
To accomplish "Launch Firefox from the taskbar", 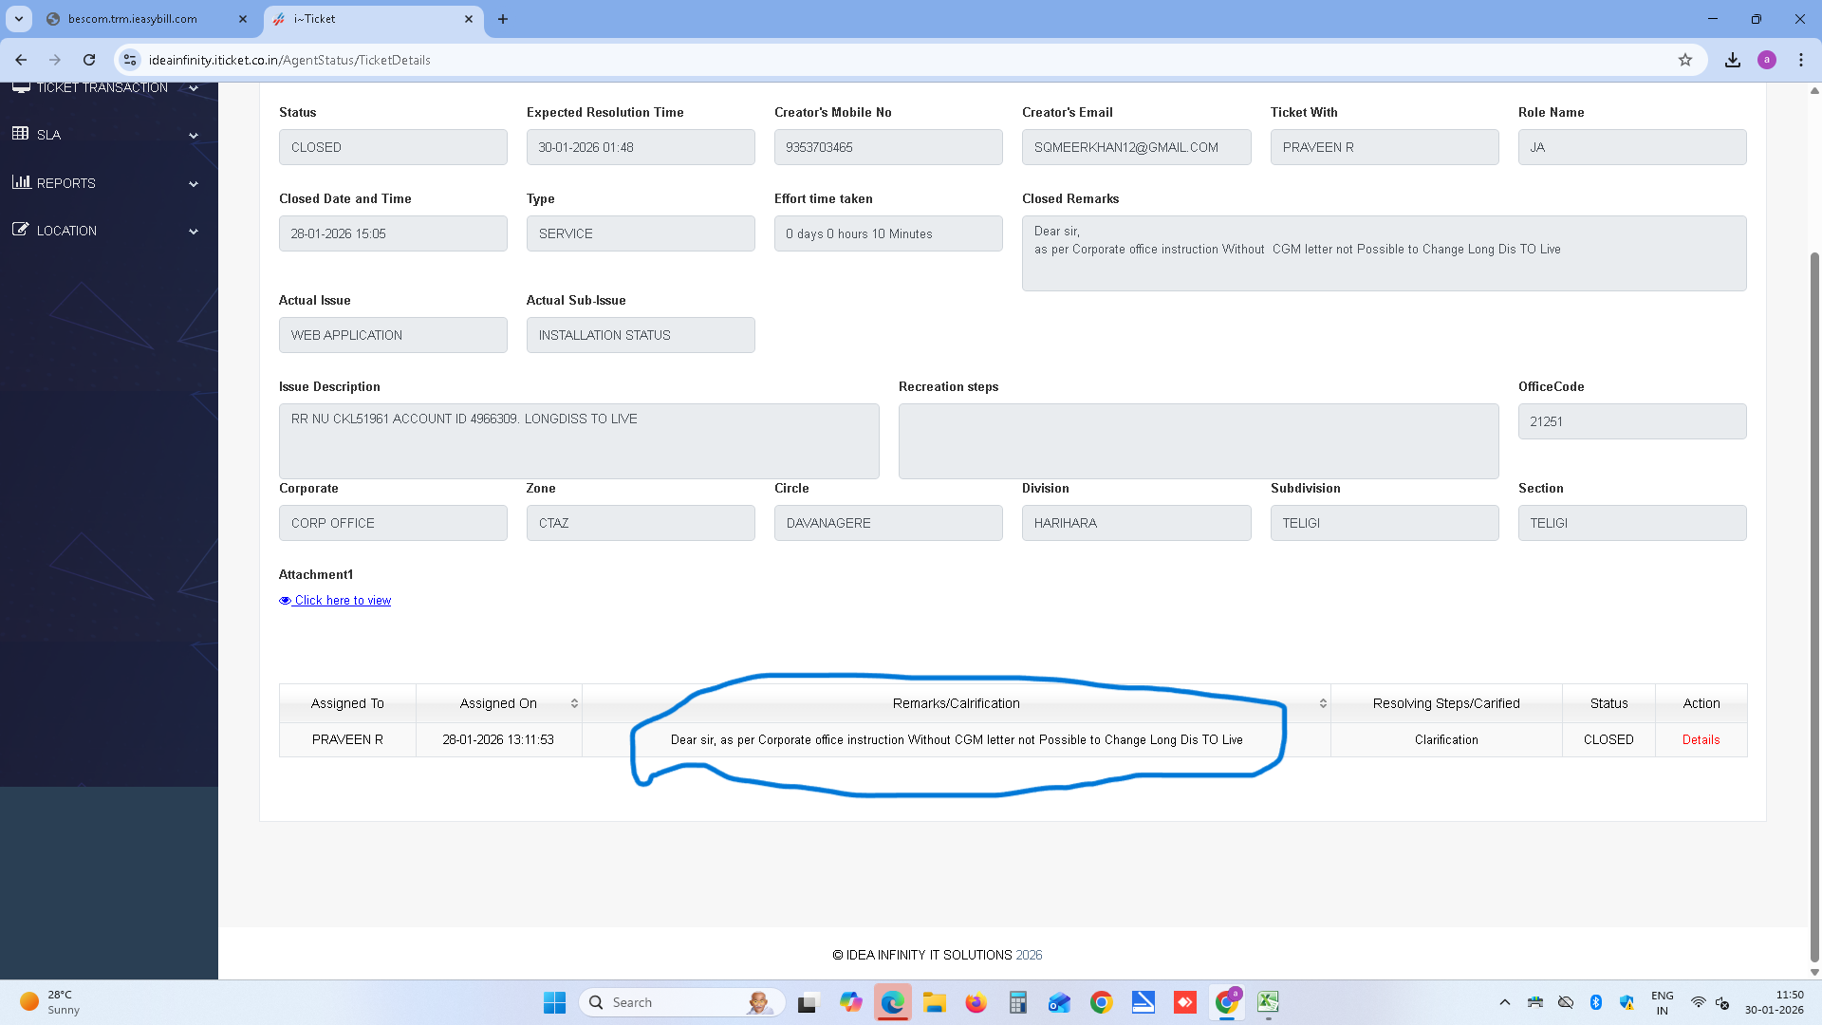I will [976, 1002].
